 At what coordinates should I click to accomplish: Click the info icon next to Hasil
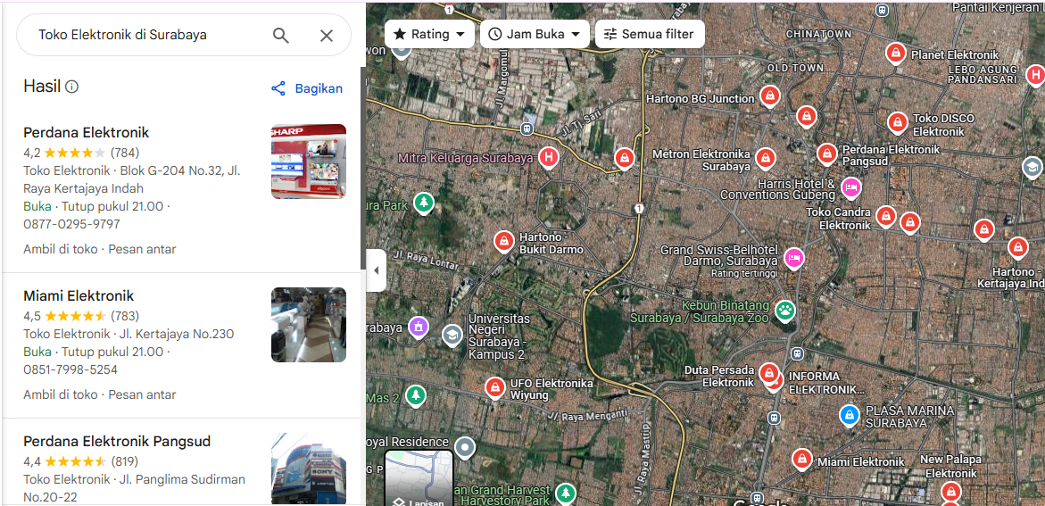[71, 87]
